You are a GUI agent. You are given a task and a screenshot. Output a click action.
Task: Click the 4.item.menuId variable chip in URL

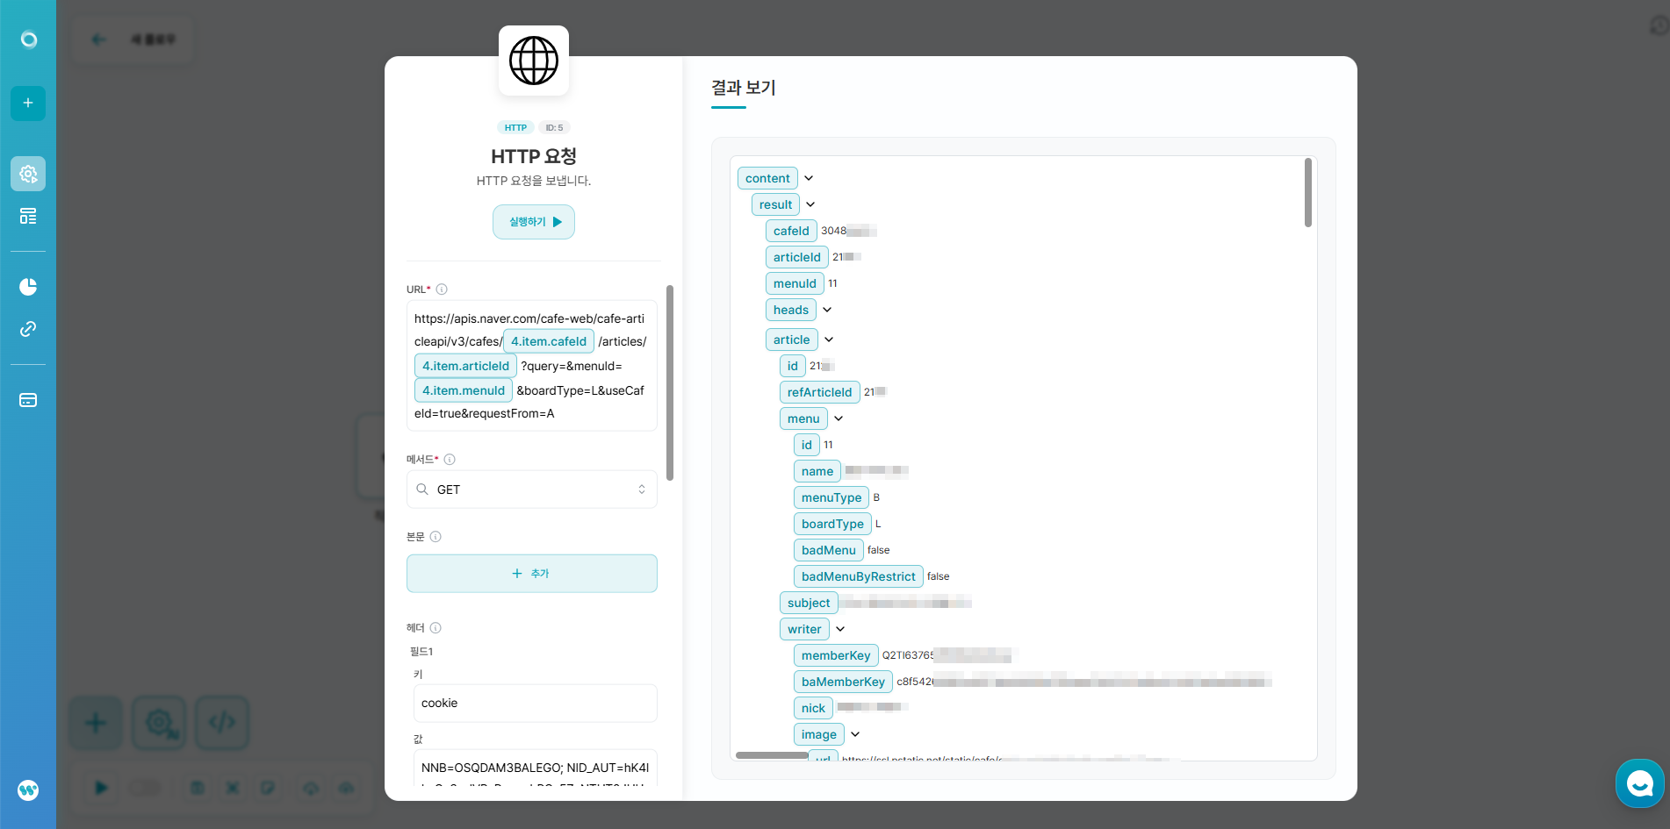464,390
